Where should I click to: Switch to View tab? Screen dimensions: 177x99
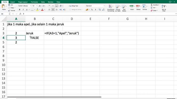[x=58, y=2]
